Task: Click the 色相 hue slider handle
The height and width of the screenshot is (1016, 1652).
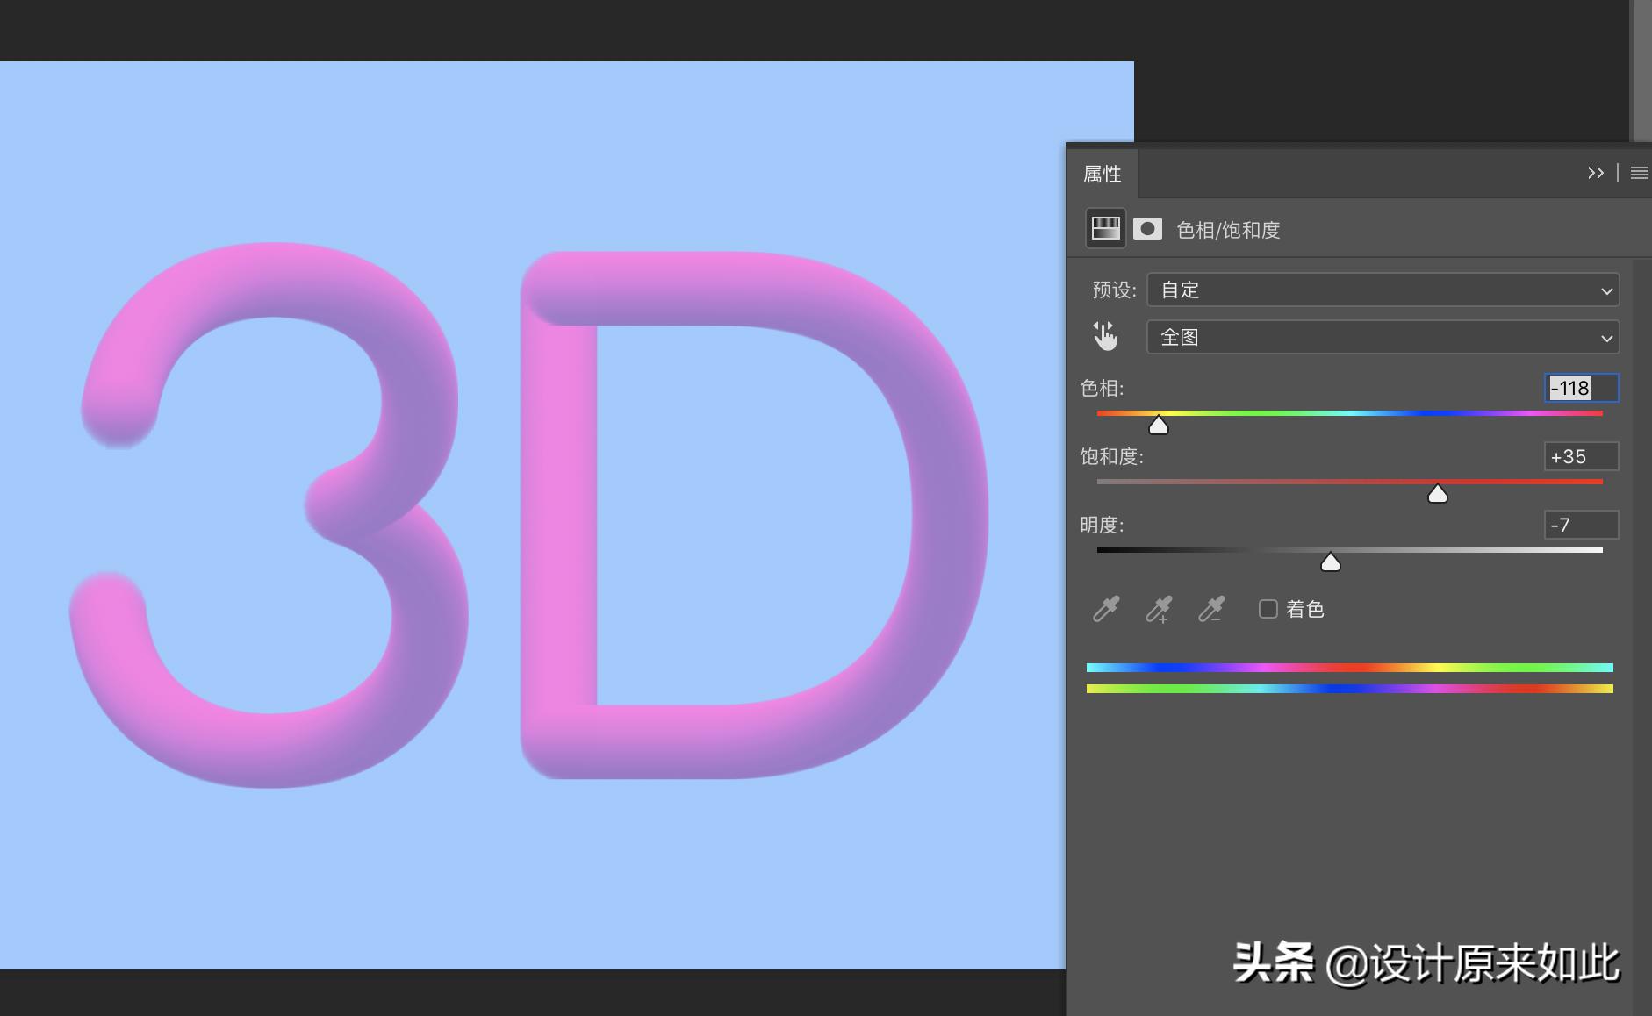Action: (1159, 425)
